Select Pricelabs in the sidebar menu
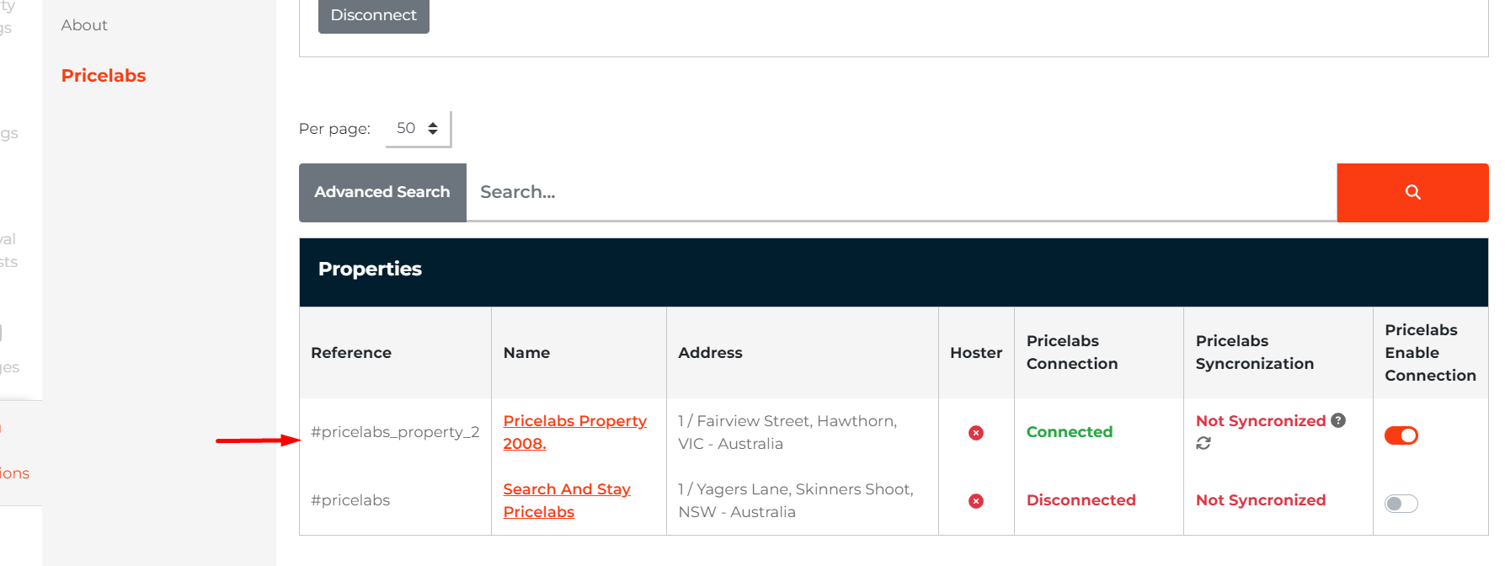The width and height of the screenshot is (1505, 566). coord(104,76)
